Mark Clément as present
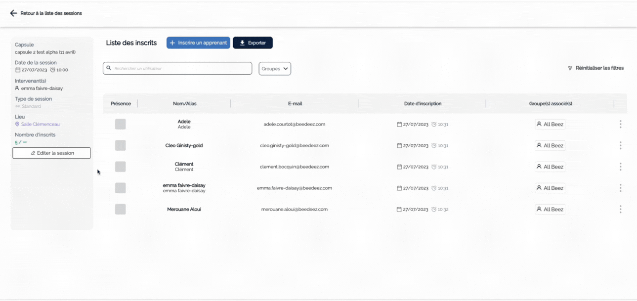This screenshot has height=301, width=637. [x=120, y=167]
